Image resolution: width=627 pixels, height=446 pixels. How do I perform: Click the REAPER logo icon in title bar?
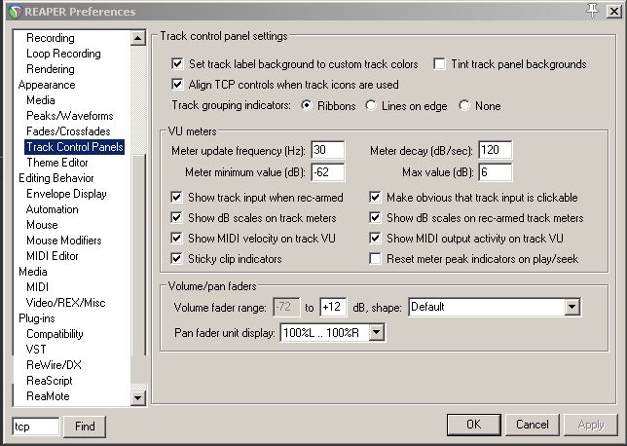16,12
